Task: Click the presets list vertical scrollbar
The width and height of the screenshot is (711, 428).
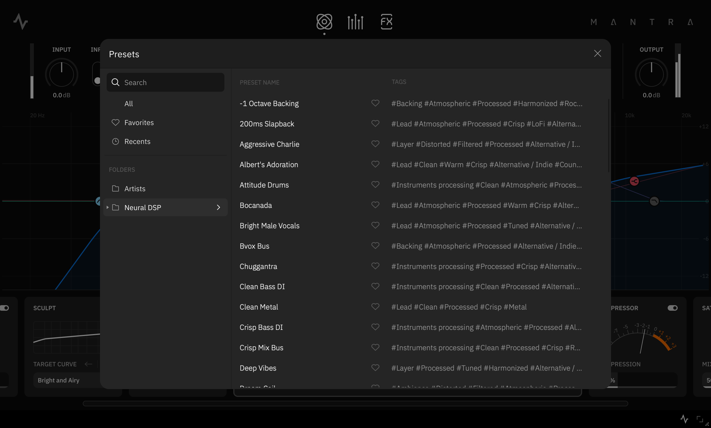Action: coord(609,136)
